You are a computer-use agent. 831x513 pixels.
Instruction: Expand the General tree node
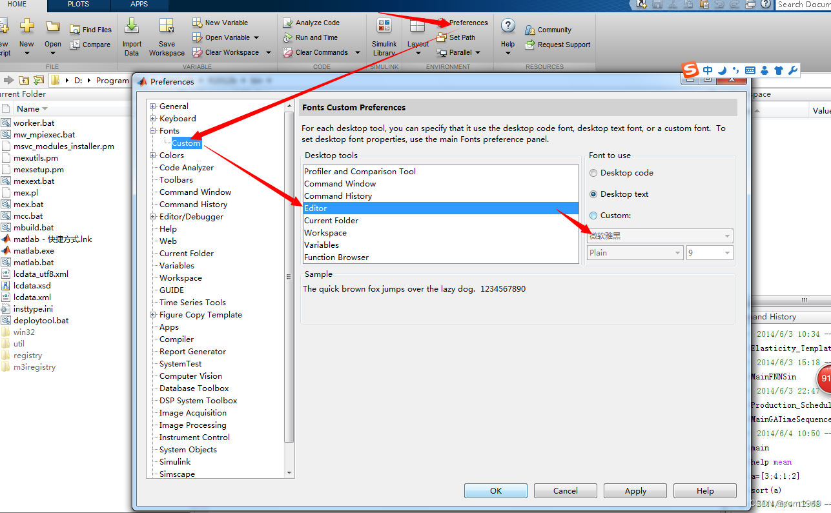153,106
